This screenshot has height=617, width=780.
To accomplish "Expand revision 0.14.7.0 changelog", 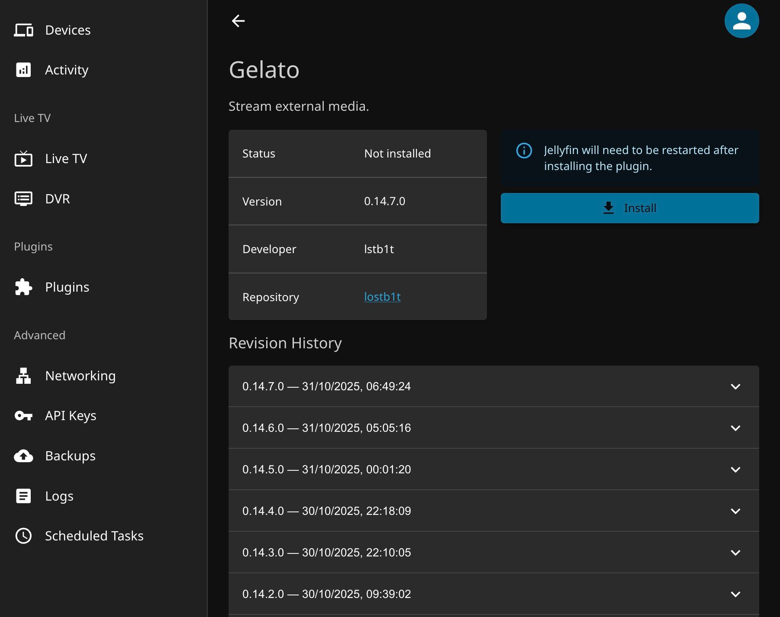I will [735, 386].
